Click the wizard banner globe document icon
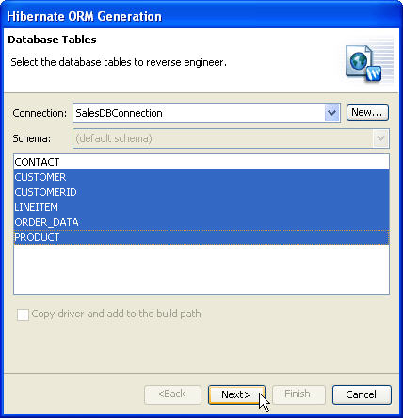This screenshot has width=403, height=418. pos(364,64)
